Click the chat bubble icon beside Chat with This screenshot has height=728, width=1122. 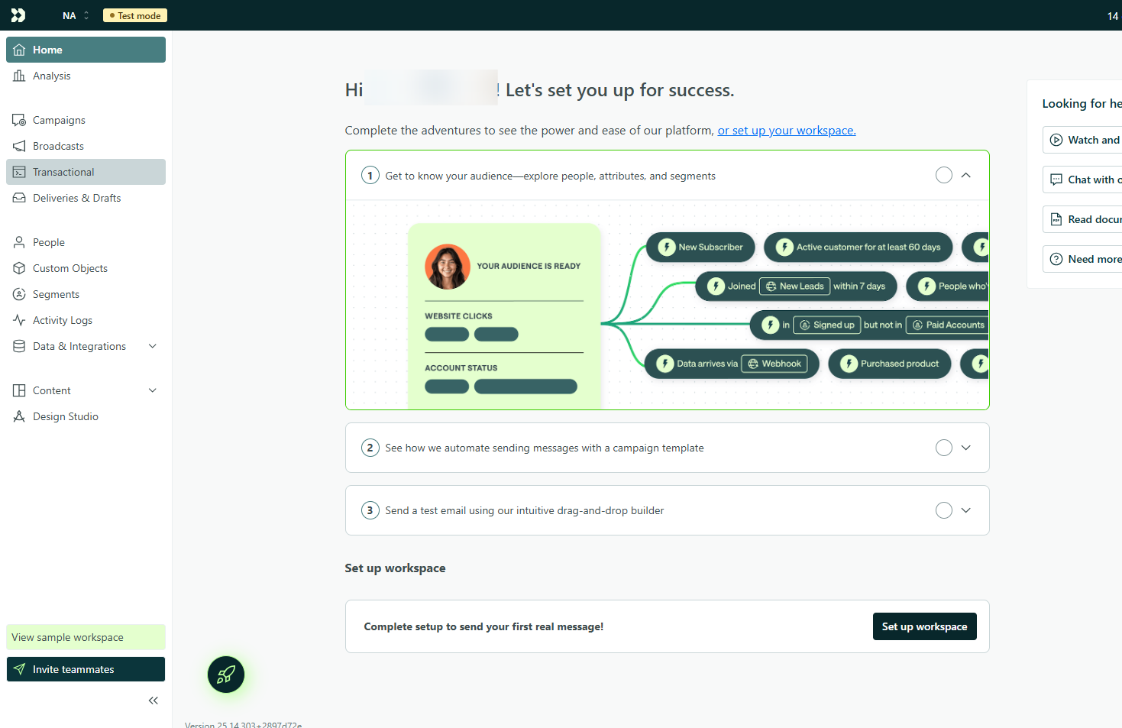pyautogui.click(x=1056, y=180)
